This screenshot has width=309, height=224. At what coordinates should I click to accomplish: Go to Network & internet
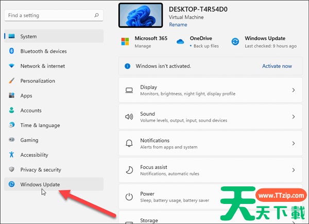54,66
